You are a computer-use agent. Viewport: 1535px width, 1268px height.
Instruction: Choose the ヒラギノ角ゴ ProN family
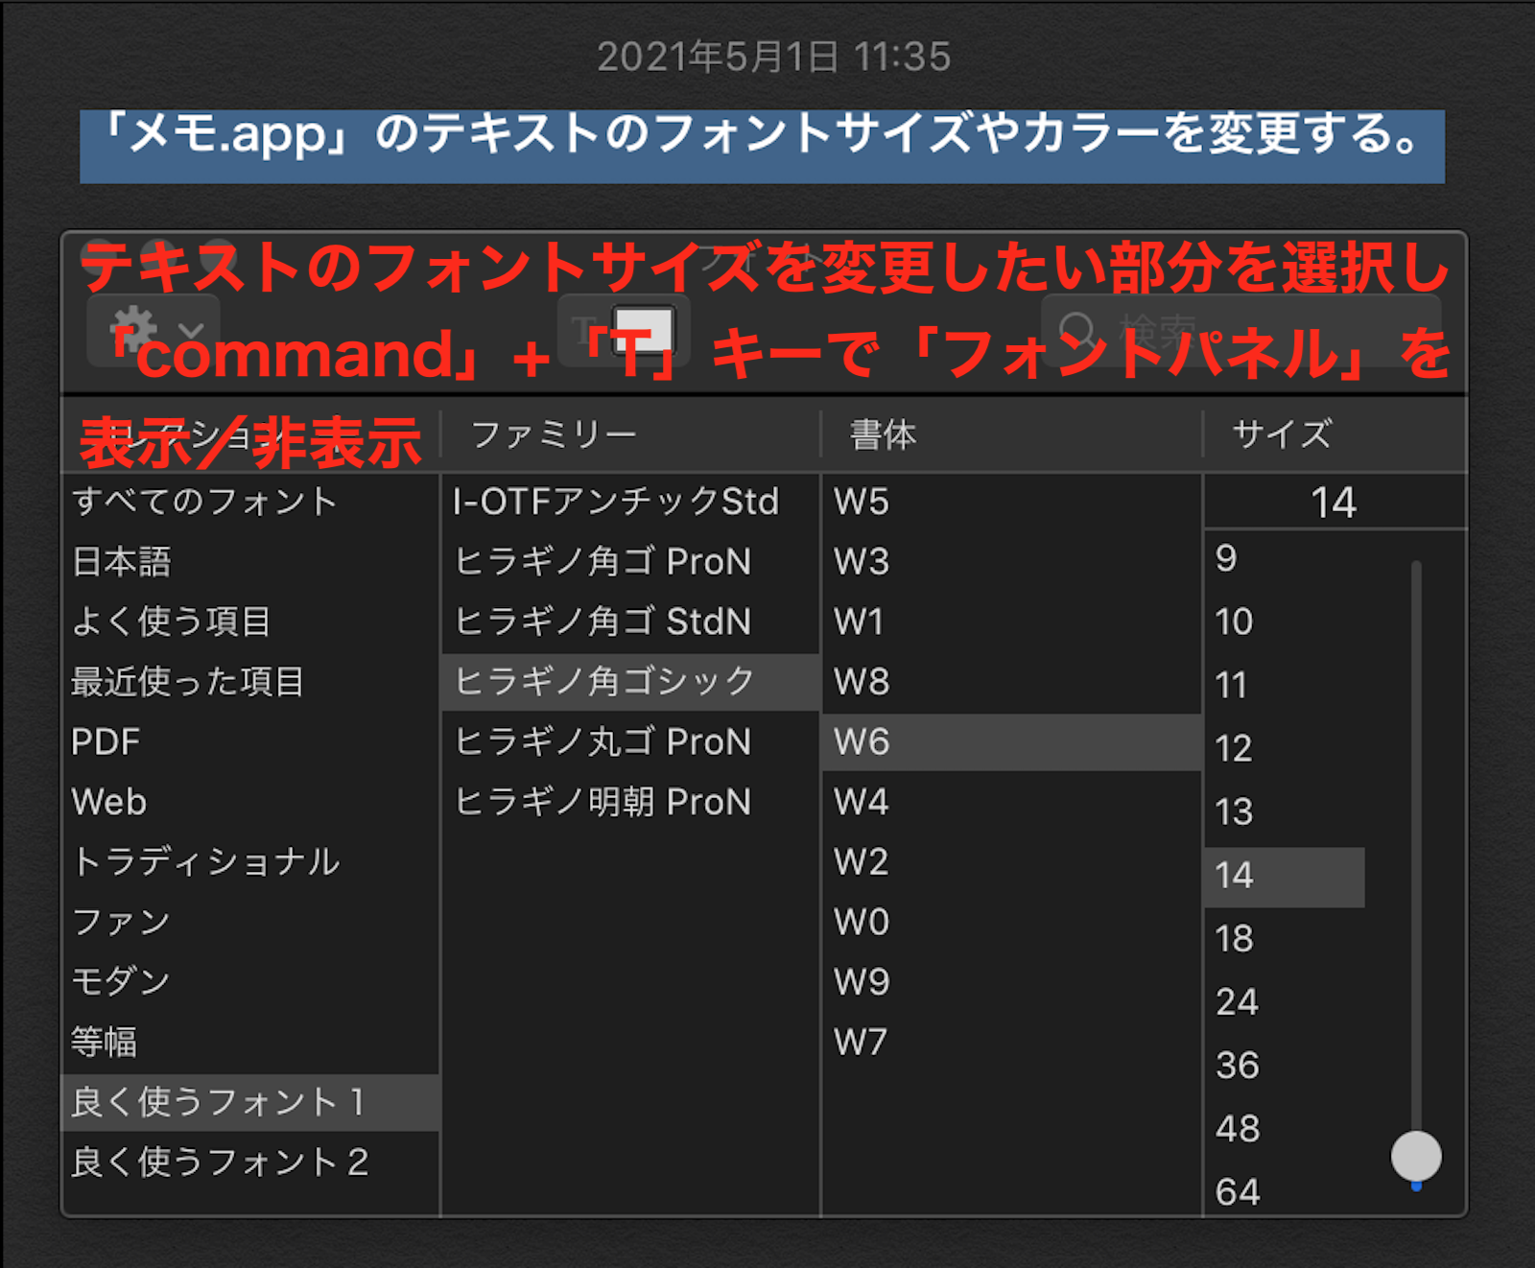click(x=630, y=562)
